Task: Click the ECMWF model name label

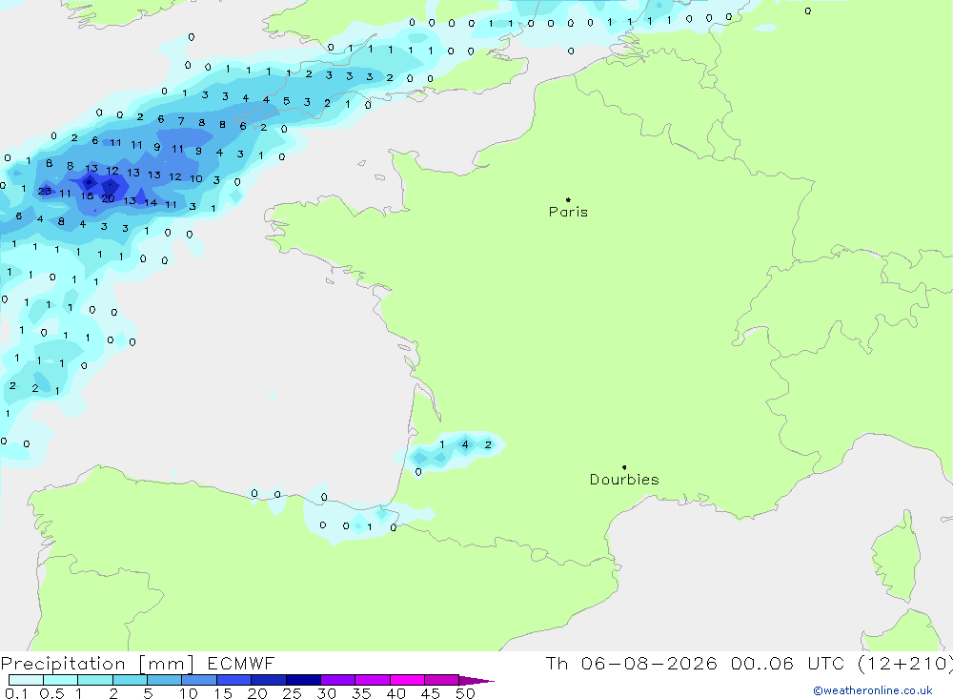Action: coord(241,664)
